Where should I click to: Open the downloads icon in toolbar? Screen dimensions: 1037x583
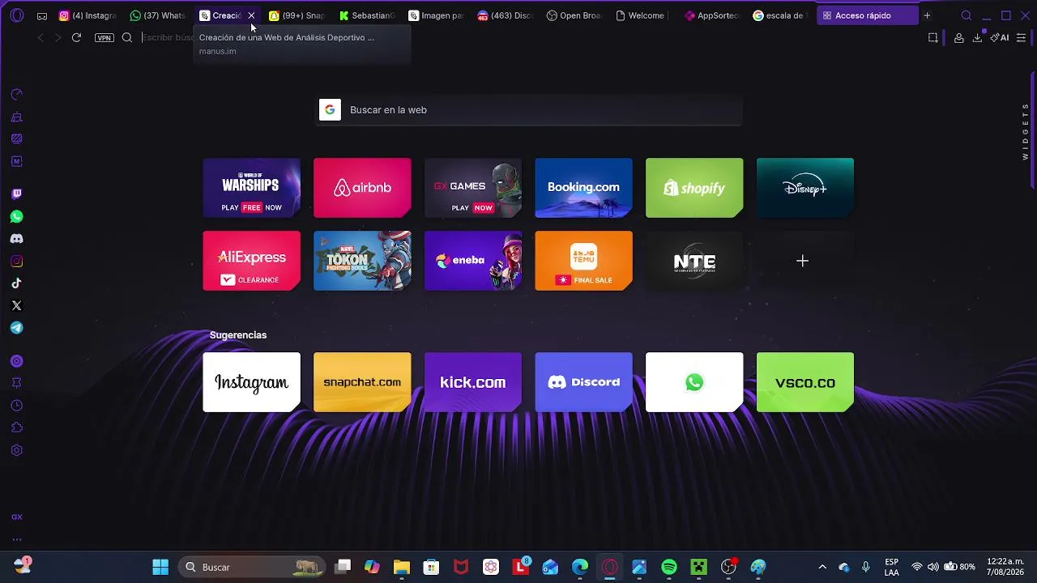tap(977, 37)
